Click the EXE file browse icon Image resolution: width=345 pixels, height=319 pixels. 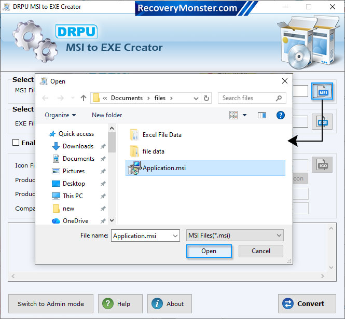(322, 122)
